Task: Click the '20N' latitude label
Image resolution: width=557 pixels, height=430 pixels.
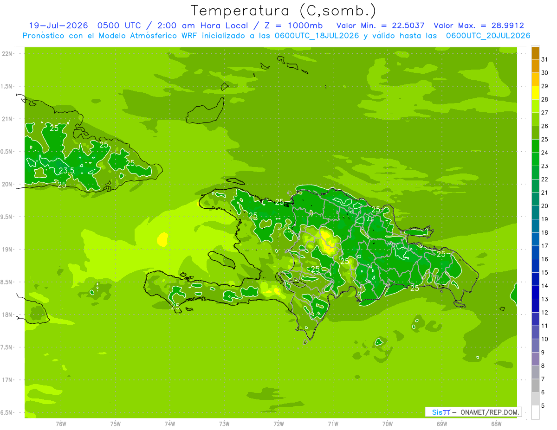Action: pyautogui.click(x=7, y=184)
